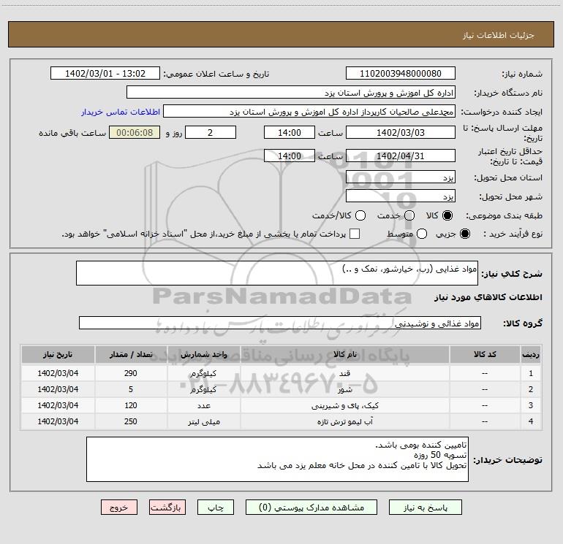Click the واحد شمارش column header
The height and width of the screenshot is (544, 563).
coord(203,354)
